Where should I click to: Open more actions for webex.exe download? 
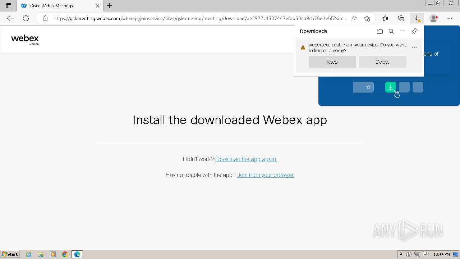point(414,47)
